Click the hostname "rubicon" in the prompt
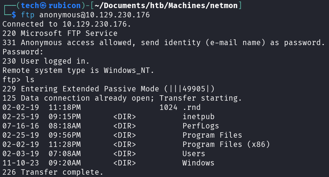 coord(61,5)
